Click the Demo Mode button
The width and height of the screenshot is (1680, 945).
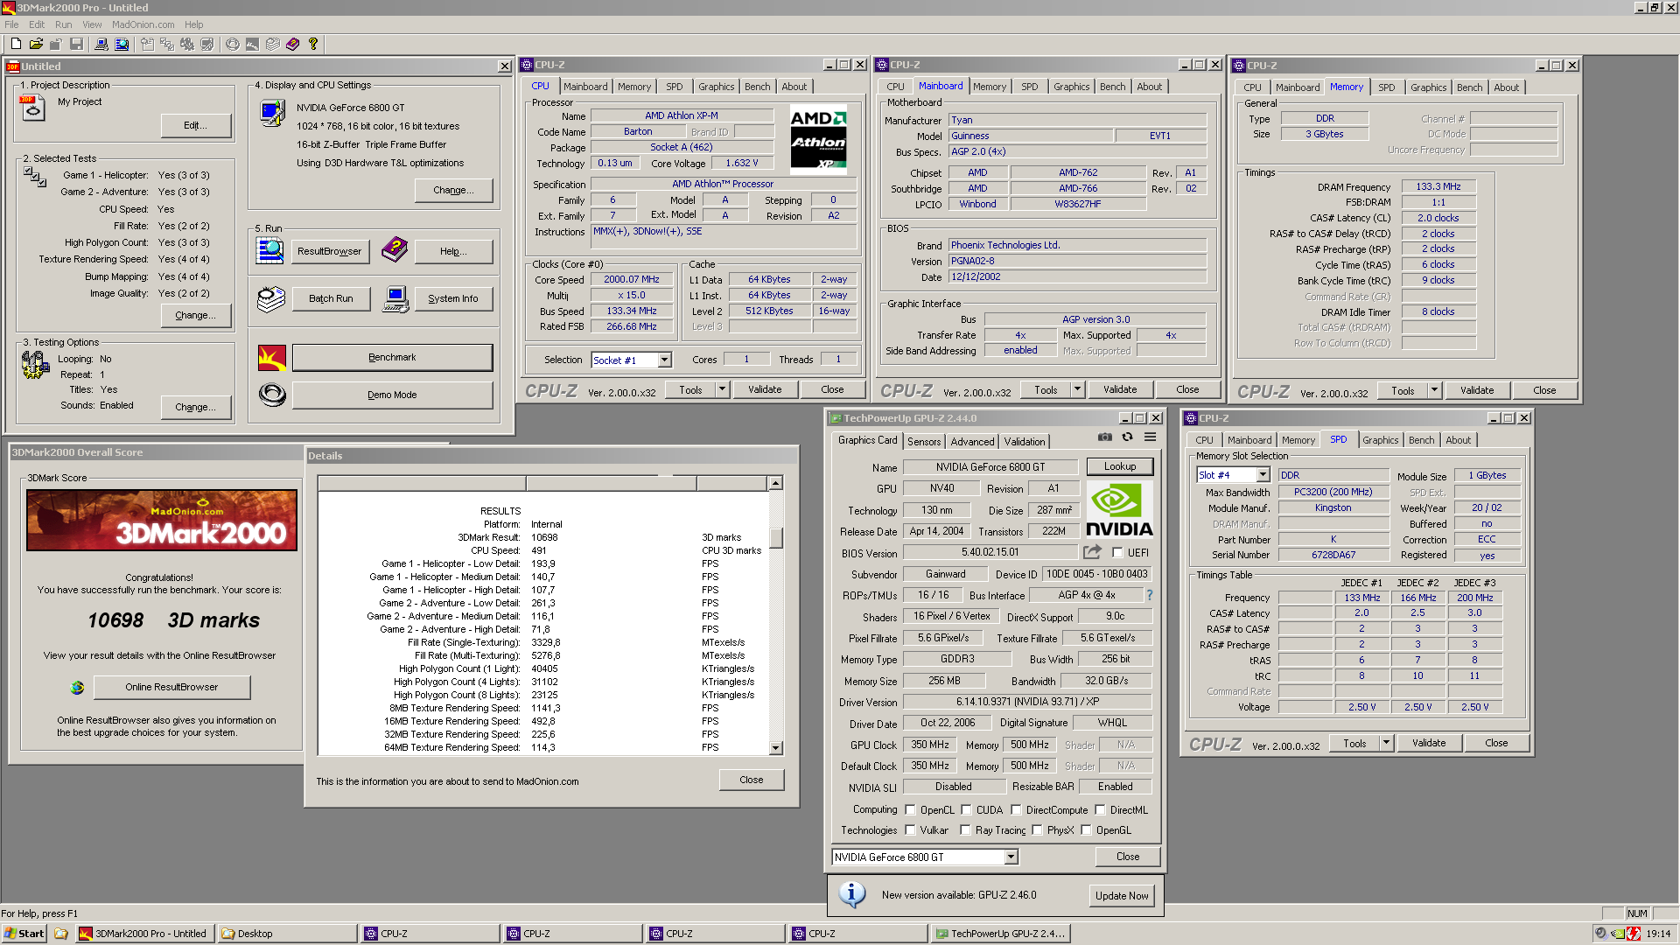(392, 395)
